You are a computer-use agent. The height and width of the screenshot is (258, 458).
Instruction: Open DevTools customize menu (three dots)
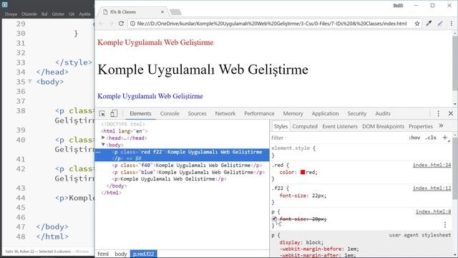click(438, 113)
